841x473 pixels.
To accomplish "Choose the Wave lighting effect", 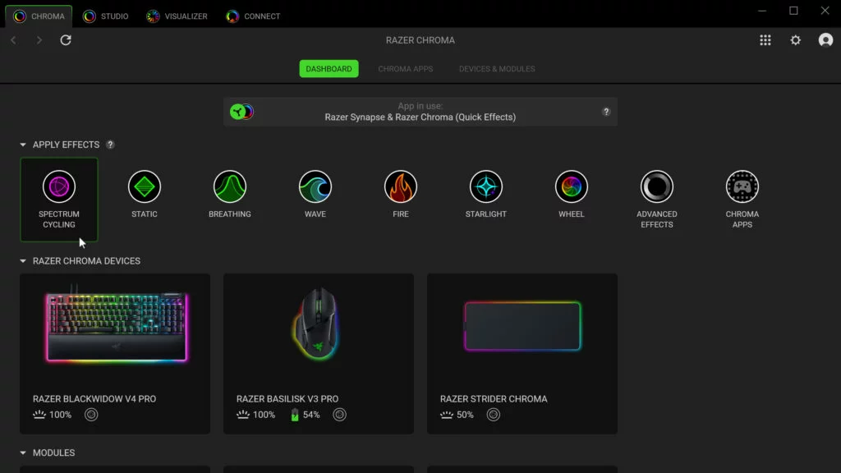I will tap(315, 186).
